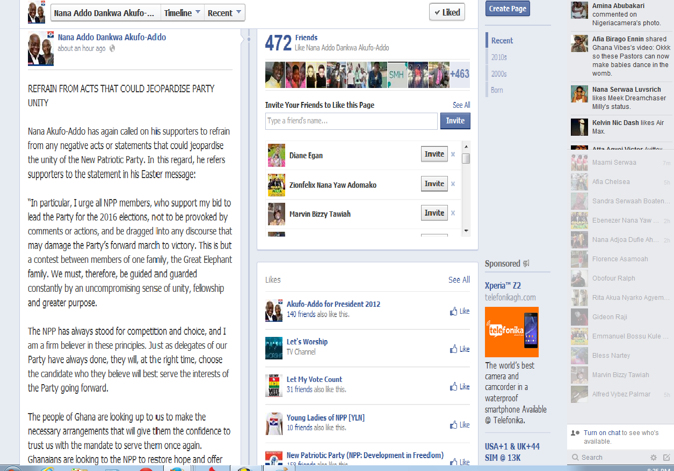
Task: Jump to Born in the timeline
Action: click(497, 90)
